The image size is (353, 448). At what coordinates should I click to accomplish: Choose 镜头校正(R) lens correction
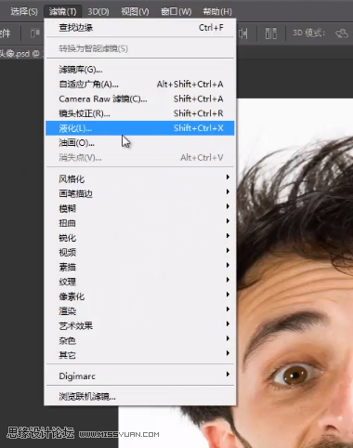click(x=140, y=113)
